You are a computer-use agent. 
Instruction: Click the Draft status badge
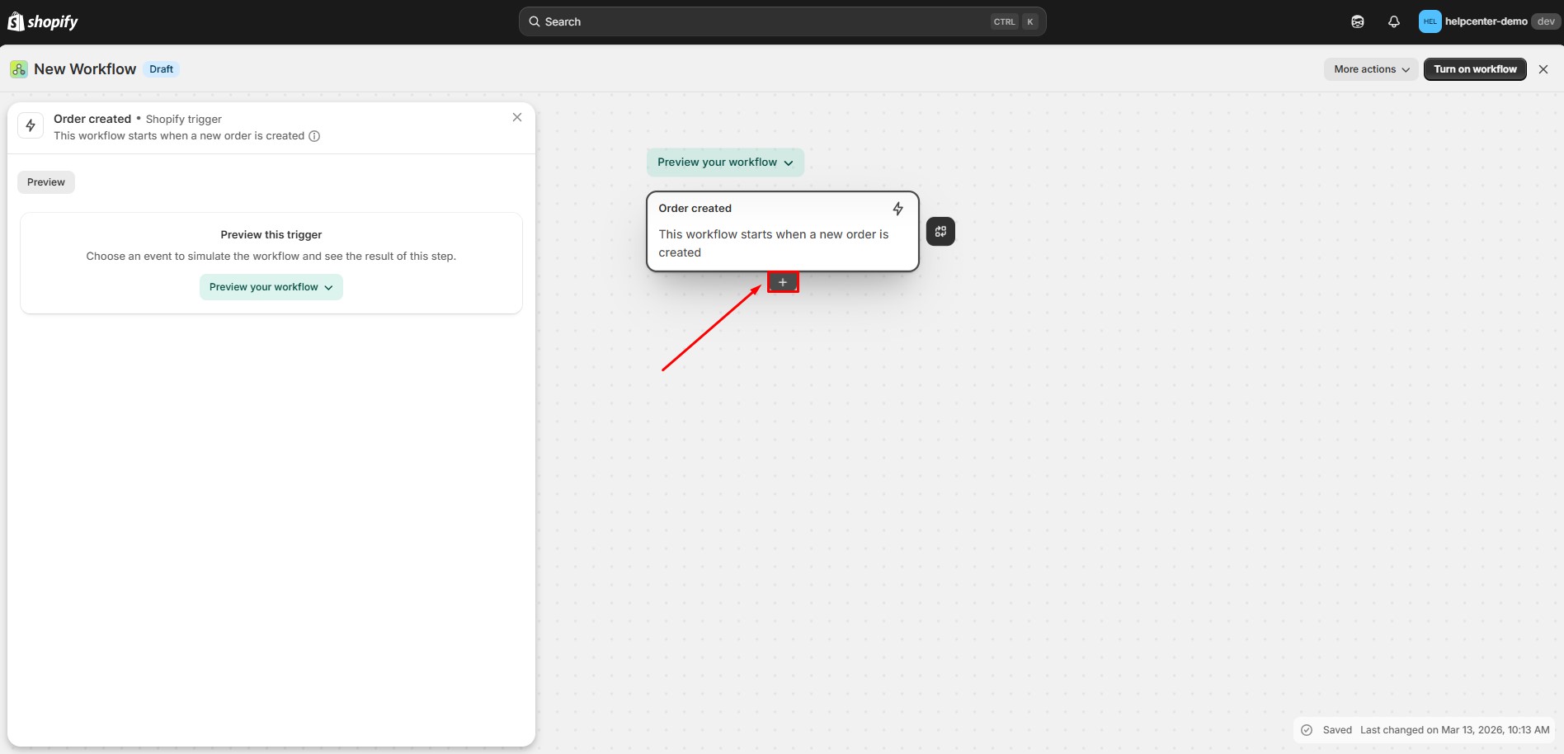[x=161, y=69]
